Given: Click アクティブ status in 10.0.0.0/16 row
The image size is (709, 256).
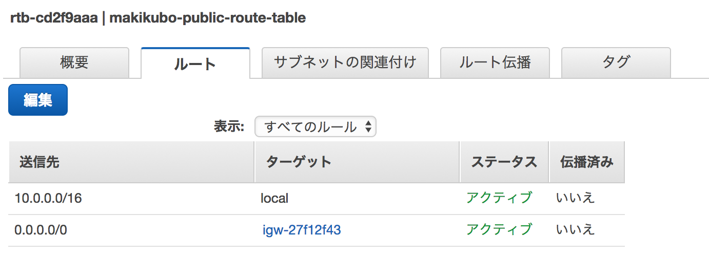Looking at the screenshot, I should point(499,198).
